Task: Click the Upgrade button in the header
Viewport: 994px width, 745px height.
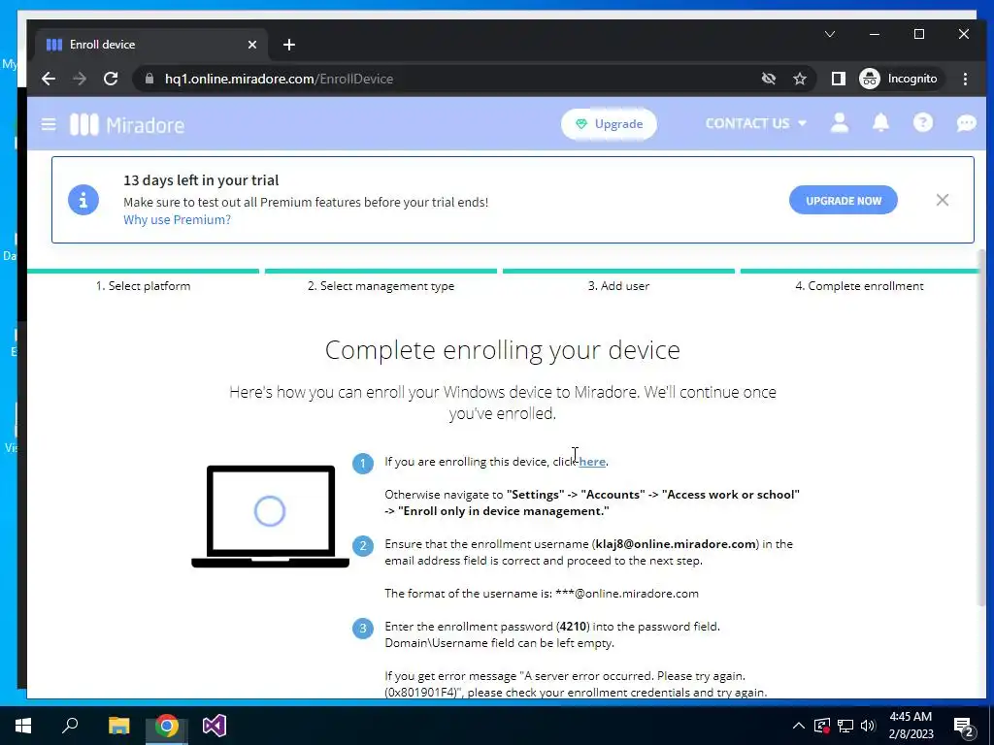Action: [609, 124]
